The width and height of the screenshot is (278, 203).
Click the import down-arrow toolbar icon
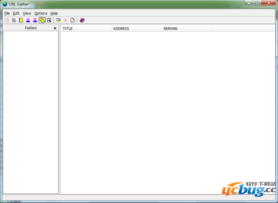tap(28, 20)
